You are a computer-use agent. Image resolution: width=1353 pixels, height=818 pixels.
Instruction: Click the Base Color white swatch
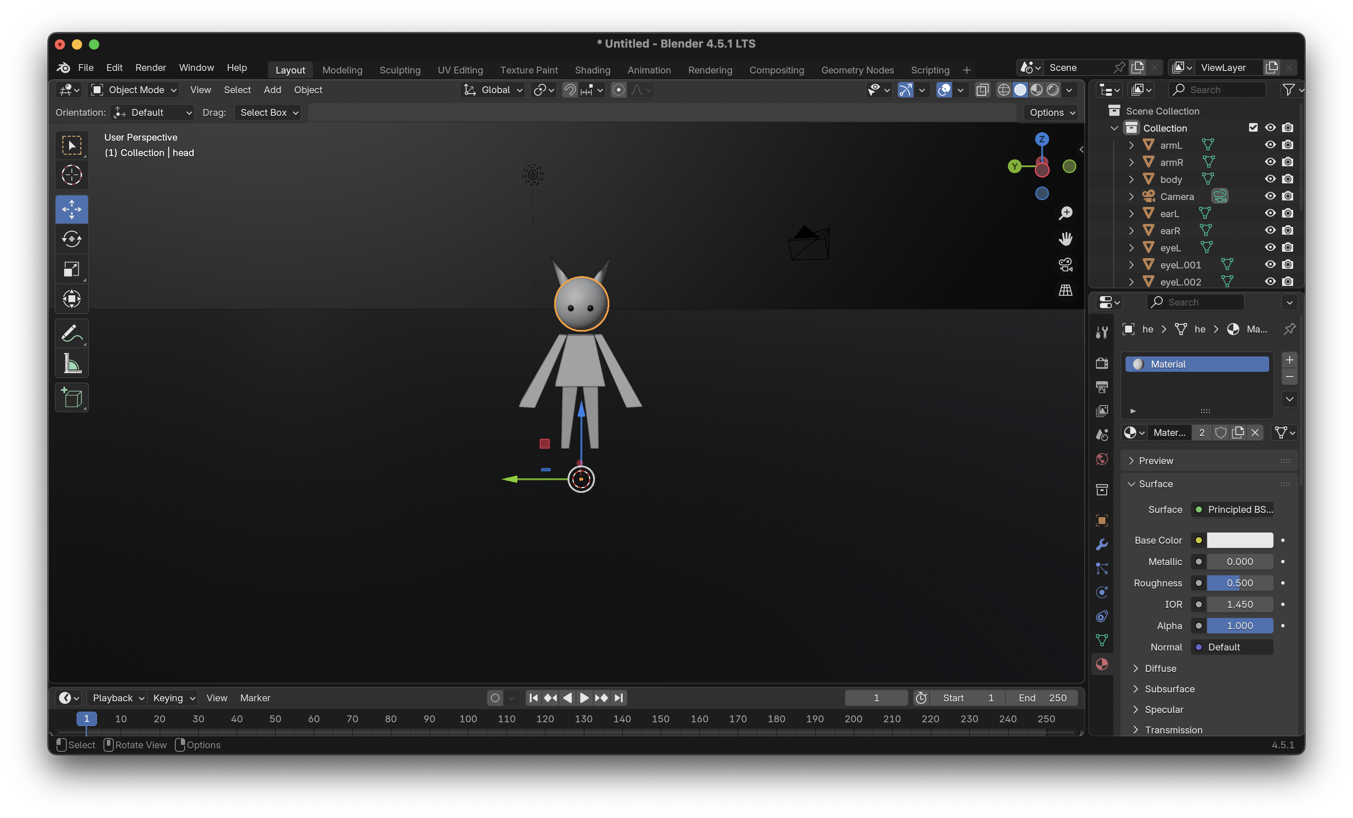click(1239, 540)
